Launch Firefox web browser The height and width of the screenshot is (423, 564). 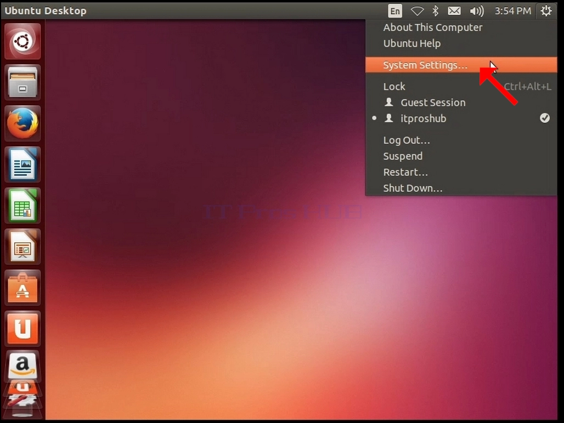point(22,123)
